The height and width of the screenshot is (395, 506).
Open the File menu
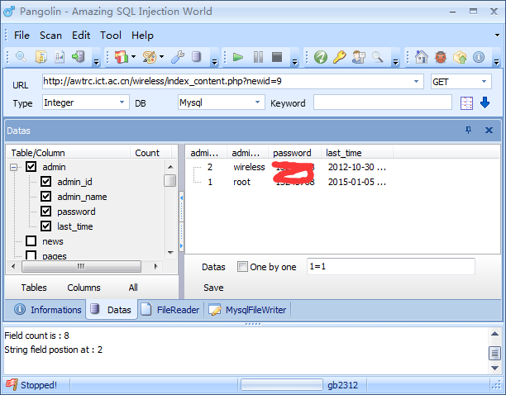pyautogui.click(x=21, y=36)
